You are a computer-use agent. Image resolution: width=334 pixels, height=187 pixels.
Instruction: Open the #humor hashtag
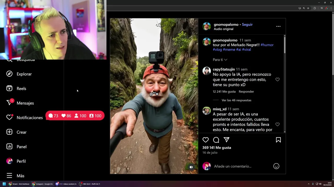[267, 45]
